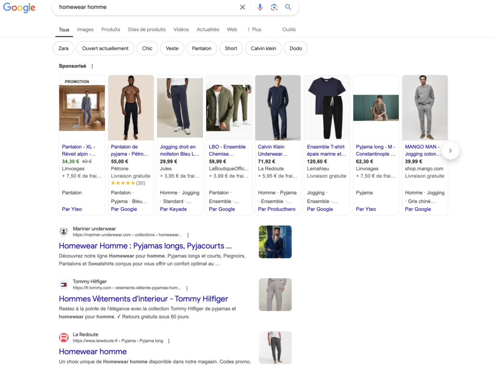Image resolution: width=495 pixels, height=366 pixels.
Task: Click the Mariner underwear site favicon
Action: [64, 232]
